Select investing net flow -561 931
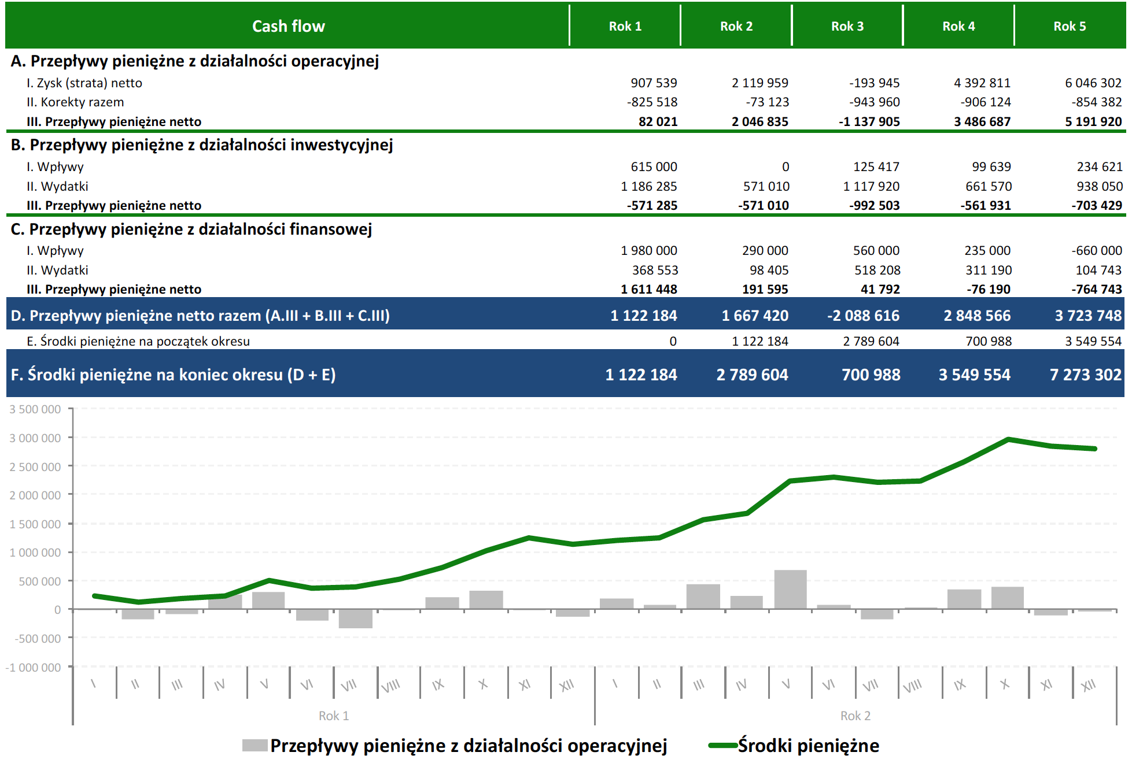 985,206
